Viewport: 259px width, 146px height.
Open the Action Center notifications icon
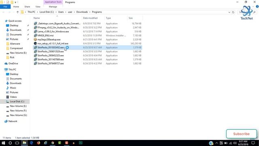253,143
